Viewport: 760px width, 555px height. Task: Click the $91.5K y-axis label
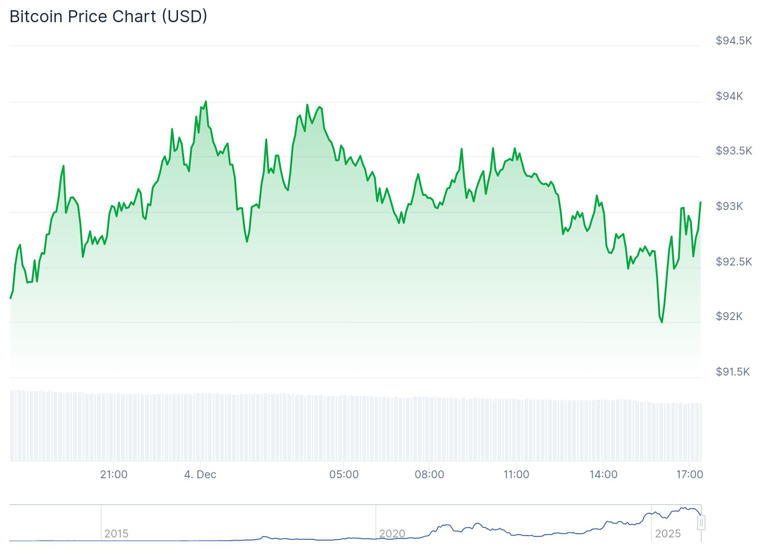pos(733,372)
